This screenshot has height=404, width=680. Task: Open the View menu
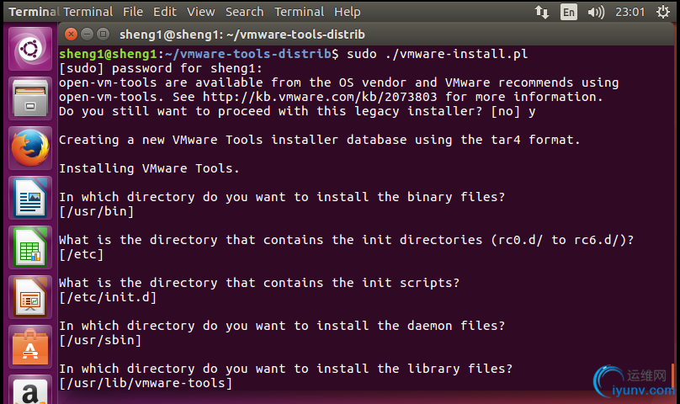(201, 12)
